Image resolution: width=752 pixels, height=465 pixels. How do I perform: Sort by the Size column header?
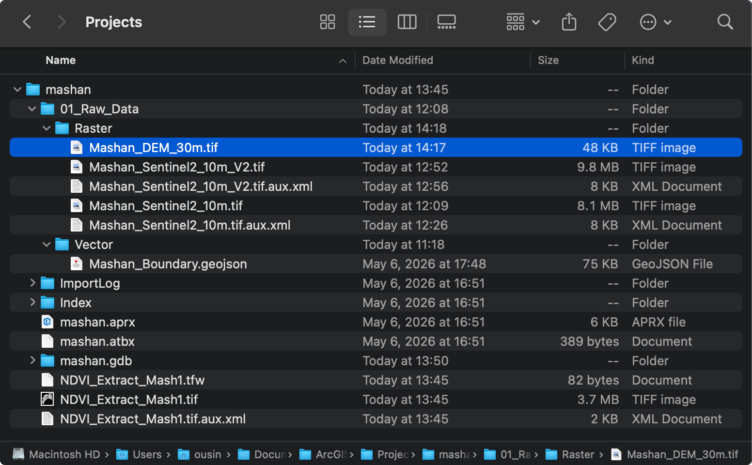pos(548,60)
